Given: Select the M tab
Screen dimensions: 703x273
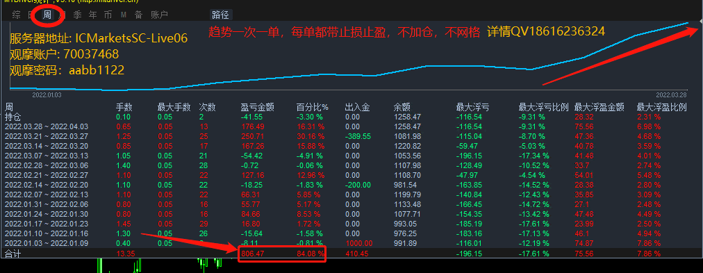Looking at the screenshot, I should coord(123,15).
